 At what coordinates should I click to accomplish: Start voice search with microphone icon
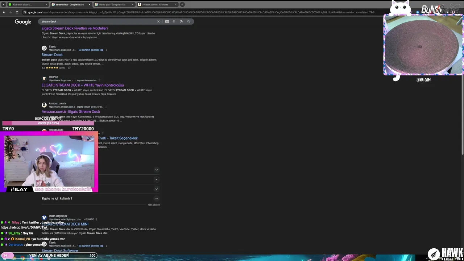click(174, 21)
